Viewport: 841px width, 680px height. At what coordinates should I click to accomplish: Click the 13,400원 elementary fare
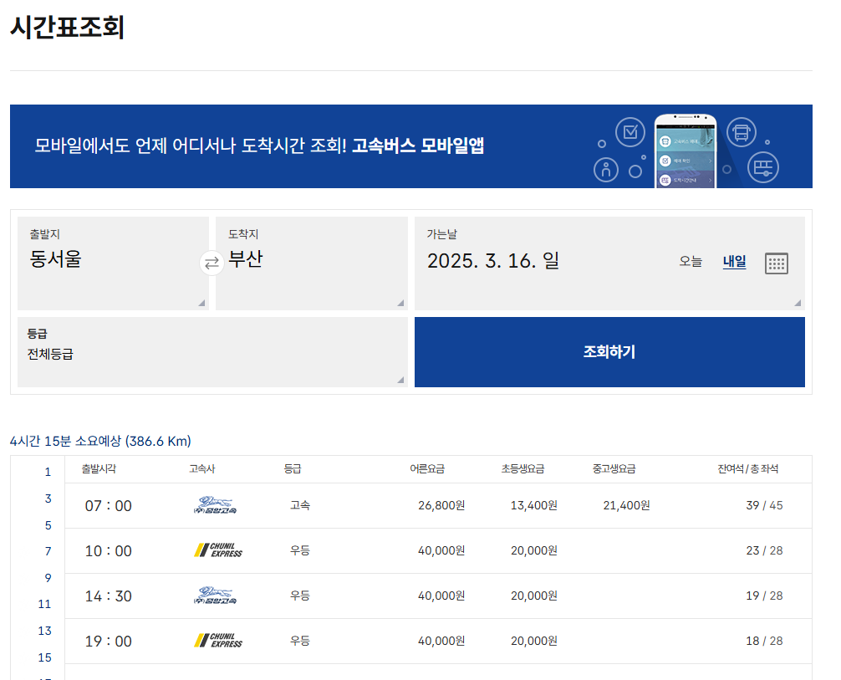(533, 505)
